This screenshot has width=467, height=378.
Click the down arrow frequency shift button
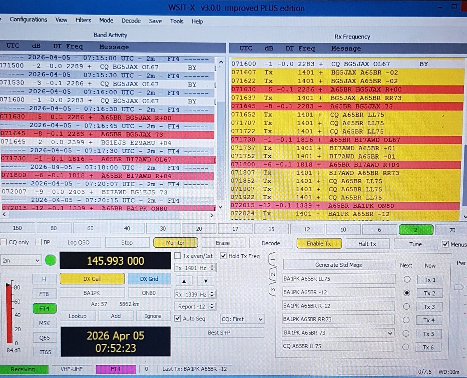tap(206, 281)
